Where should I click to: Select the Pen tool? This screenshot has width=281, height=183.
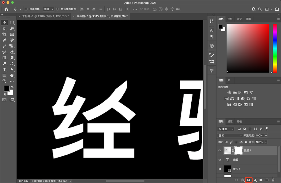[x=12, y=64]
